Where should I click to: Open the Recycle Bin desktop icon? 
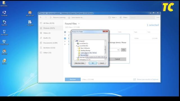point(4,33)
